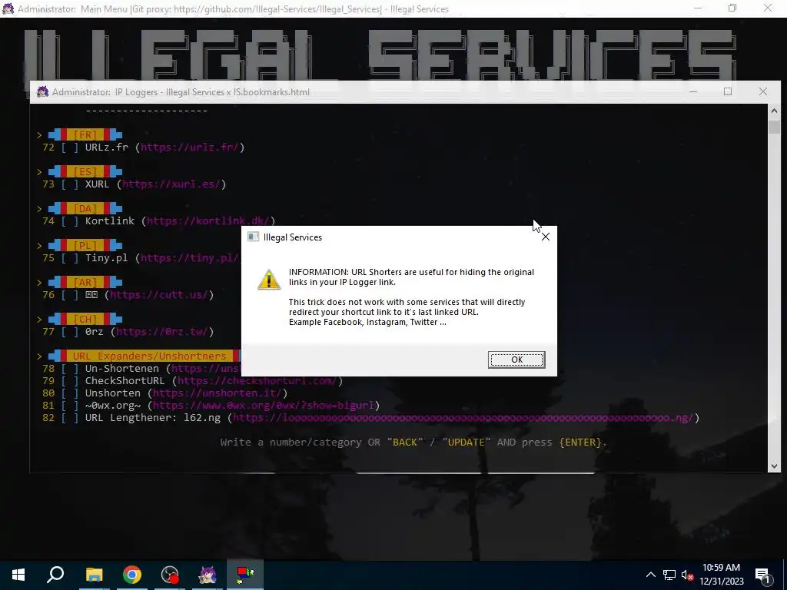The image size is (787, 590).
Task: Click the [FR] category arrow marker
Action: tap(39, 135)
